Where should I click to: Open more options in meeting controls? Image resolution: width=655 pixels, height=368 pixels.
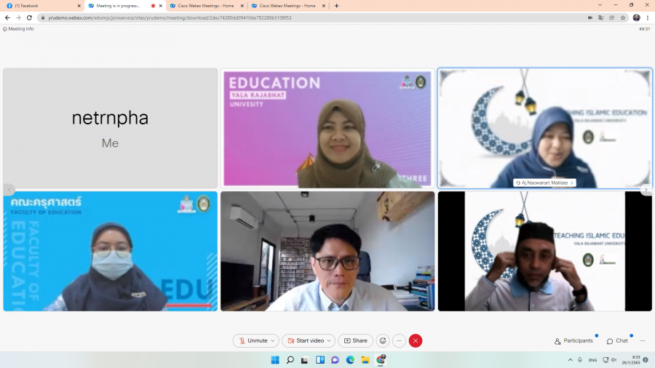tap(399, 340)
